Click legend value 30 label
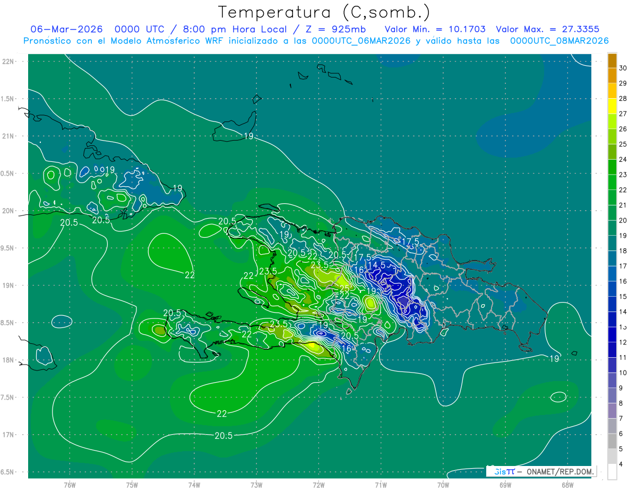The image size is (637, 492). click(623, 68)
